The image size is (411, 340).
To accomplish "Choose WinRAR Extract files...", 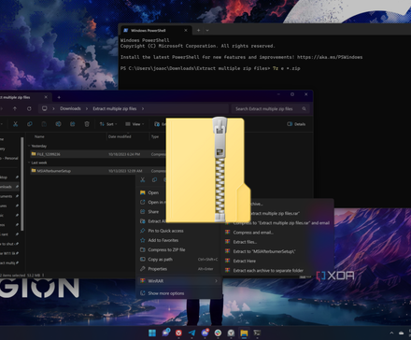I will [x=245, y=242].
